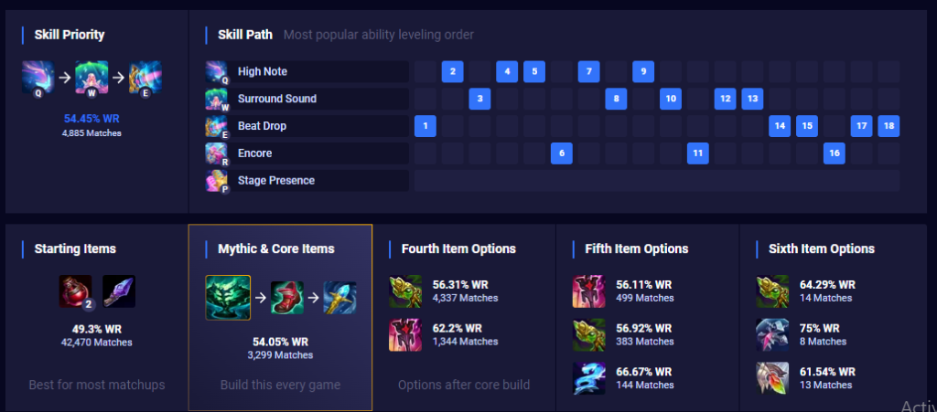The image size is (937, 412).
Task: Click level 6 marker in Encore row
Action: tap(562, 153)
